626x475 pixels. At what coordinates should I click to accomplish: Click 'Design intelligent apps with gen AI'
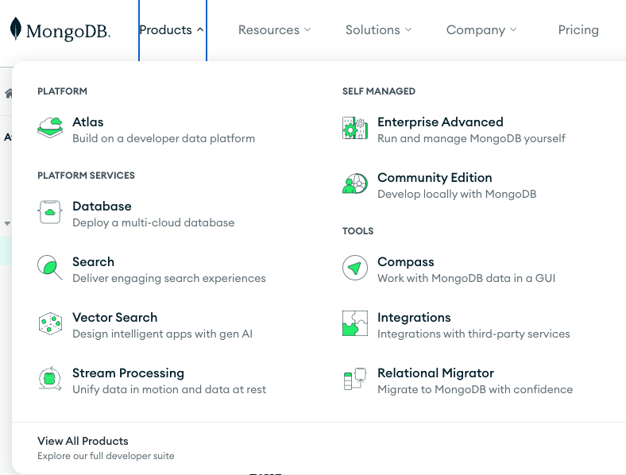tap(163, 334)
